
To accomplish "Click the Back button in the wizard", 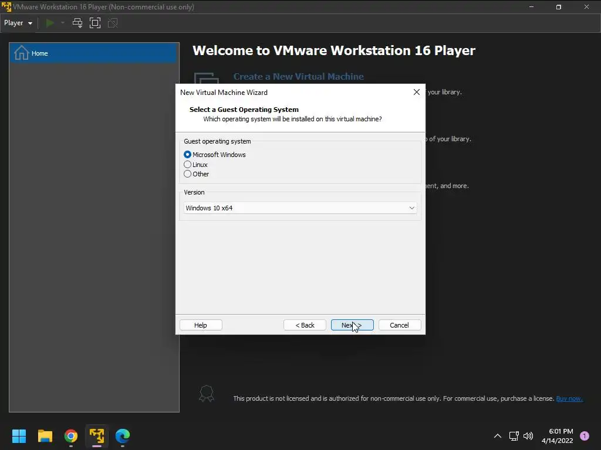I will coord(305,325).
